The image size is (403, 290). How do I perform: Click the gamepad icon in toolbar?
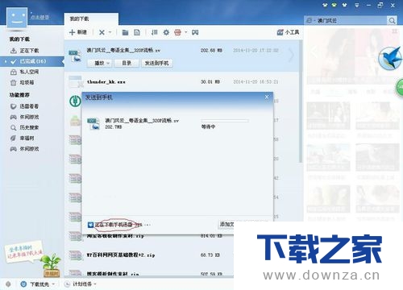coord(195,32)
